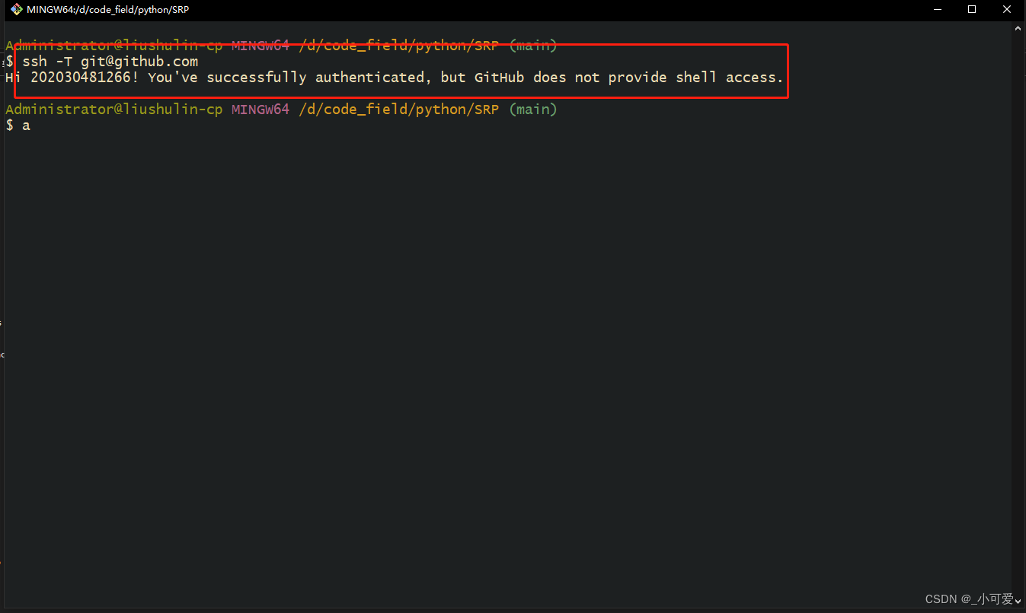Click the scrollbar down arrow
This screenshot has height=613, width=1026.
(1019, 600)
